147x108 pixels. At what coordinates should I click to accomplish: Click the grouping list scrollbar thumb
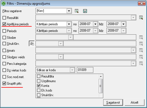[100, 86]
